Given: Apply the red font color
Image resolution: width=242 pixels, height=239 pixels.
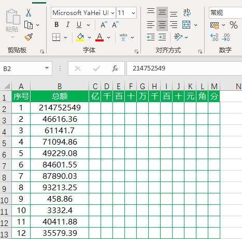Looking at the screenshot, I should coord(99,37).
